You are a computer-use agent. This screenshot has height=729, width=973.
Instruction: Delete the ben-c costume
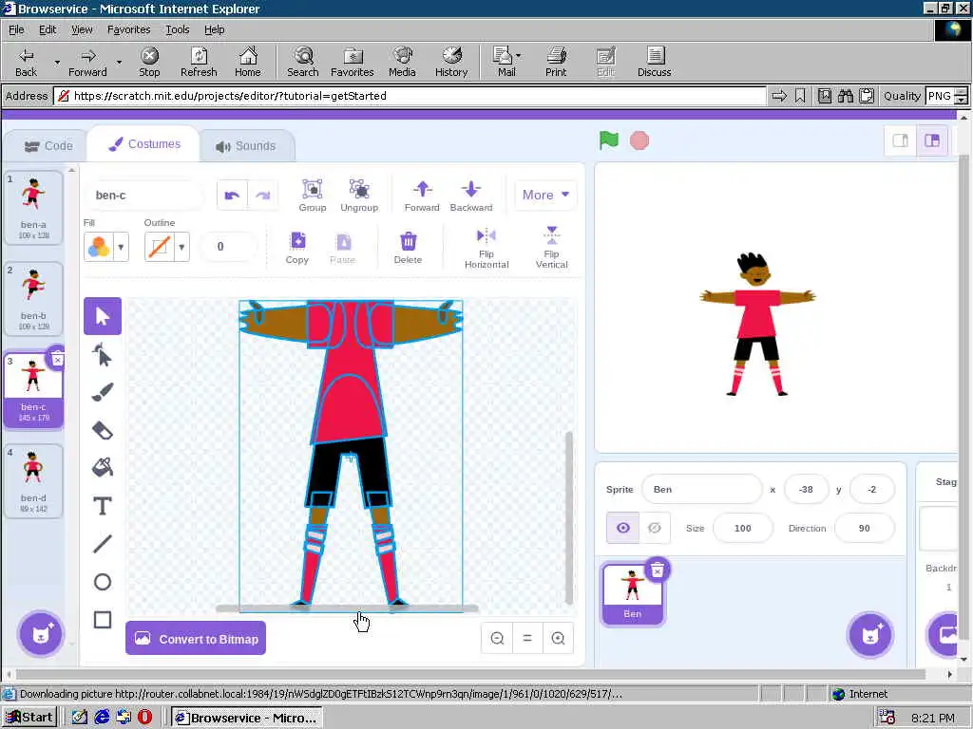pos(57,359)
